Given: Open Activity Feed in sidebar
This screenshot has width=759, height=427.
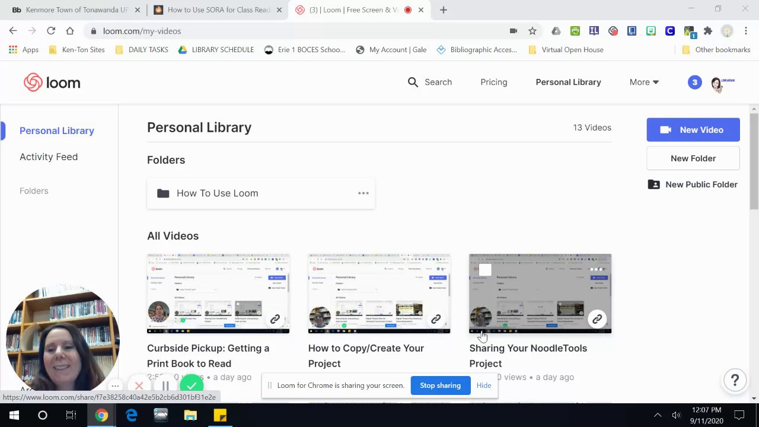Looking at the screenshot, I should click(49, 157).
